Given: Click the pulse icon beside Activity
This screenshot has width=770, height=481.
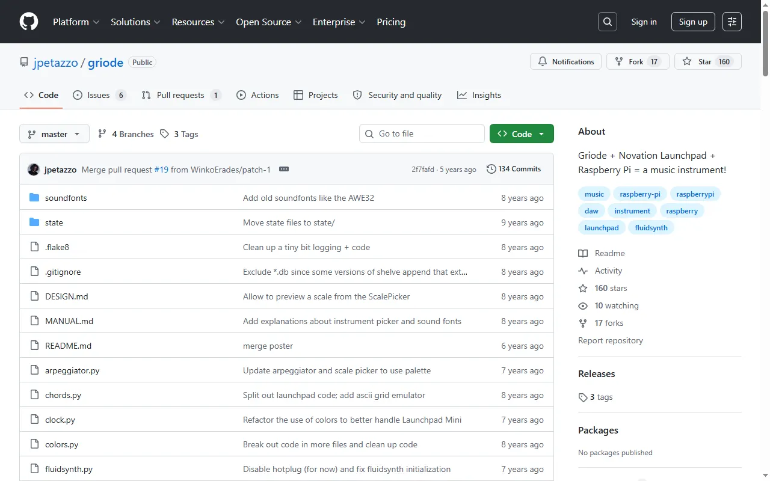Looking at the screenshot, I should pos(583,271).
